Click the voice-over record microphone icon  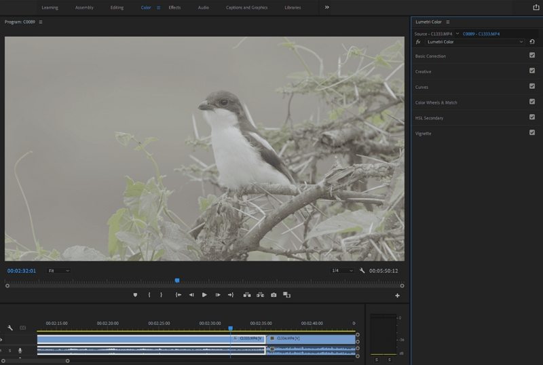20,351
